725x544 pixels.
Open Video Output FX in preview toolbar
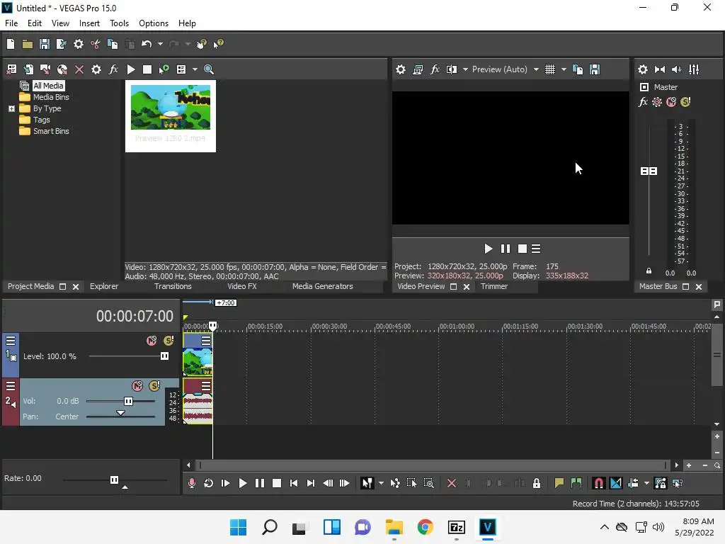(x=435, y=69)
